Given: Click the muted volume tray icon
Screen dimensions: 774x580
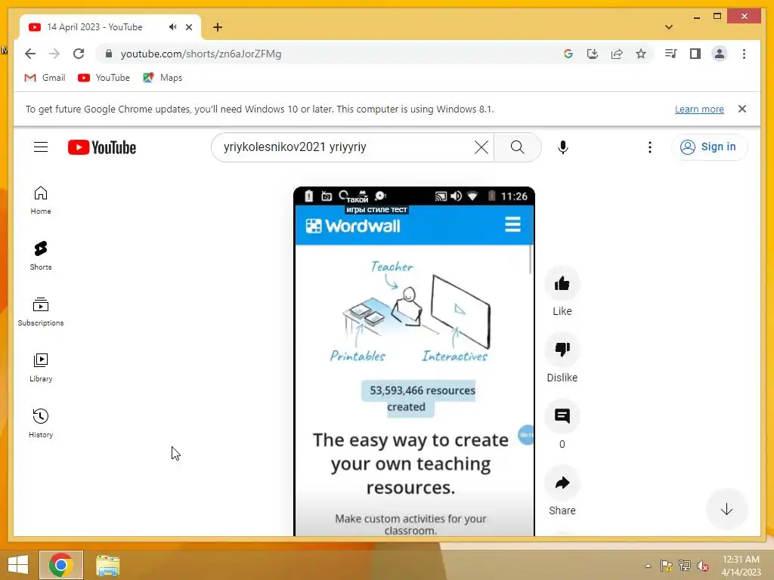Looking at the screenshot, I should pos(703,565).
